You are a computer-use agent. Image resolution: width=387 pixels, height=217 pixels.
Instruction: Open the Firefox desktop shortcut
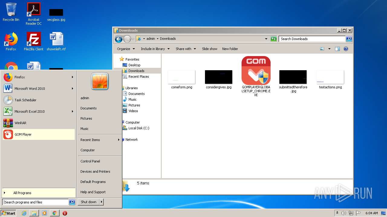(11, 41)
